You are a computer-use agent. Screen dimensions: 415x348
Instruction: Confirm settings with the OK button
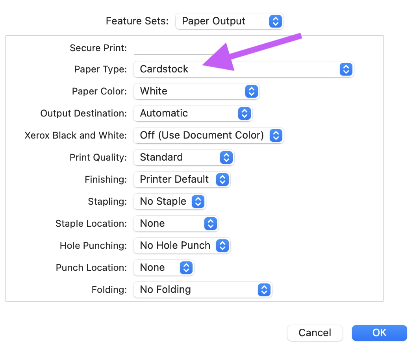[379, 333]
